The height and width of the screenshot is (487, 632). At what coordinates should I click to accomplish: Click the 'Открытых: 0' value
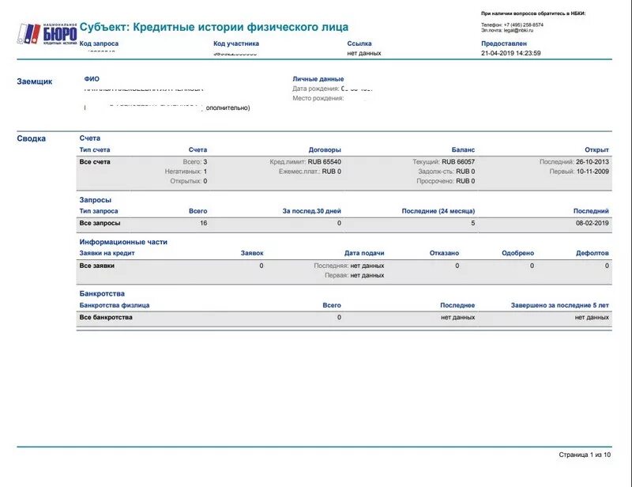[x=189, y=181]
